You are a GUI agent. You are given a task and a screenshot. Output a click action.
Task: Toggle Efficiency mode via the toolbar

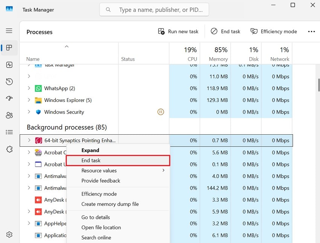274,31
